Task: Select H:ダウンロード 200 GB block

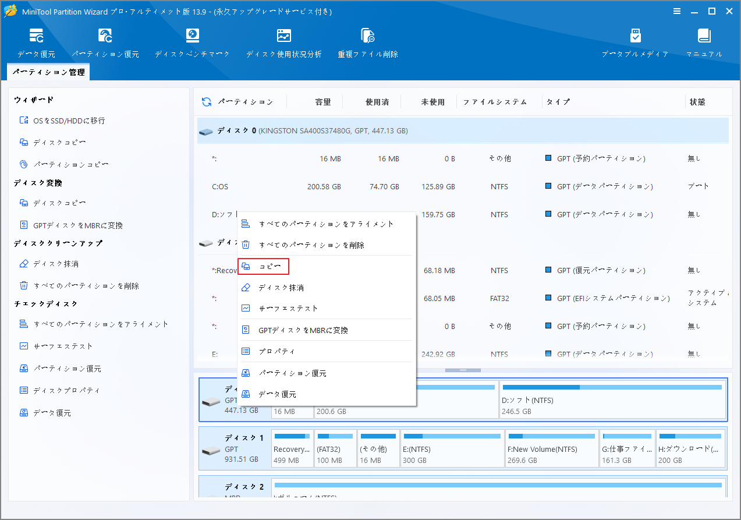Action: tap(691, 448)
